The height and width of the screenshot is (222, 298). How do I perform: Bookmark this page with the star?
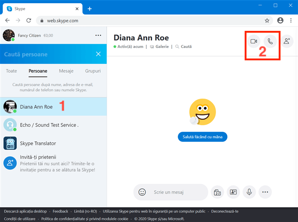coord(267,20)
